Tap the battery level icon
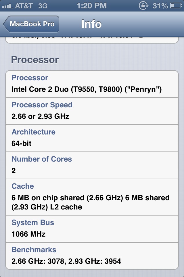 pos(176,6)
